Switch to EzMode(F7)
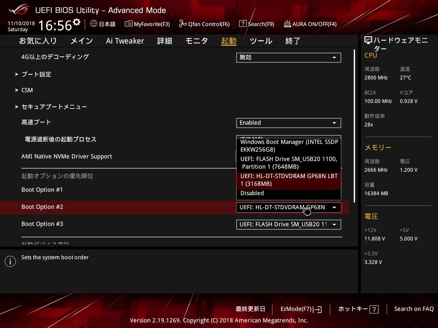The width and height of the screenshot is (438, 328). click(x=301, y=309)
